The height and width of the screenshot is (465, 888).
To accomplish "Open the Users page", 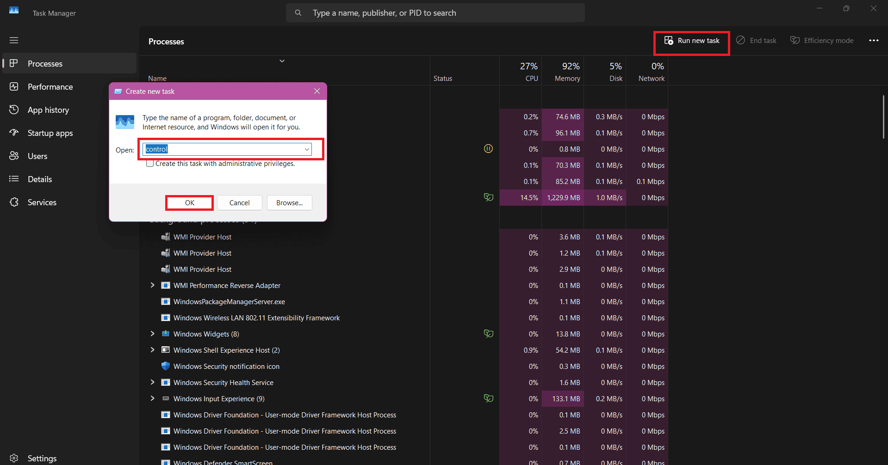I will point(69,156).
